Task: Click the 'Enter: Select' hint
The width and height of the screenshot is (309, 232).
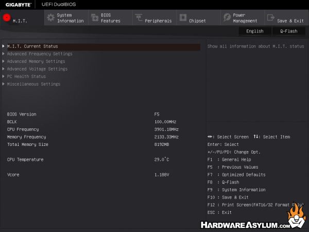Action: pyautogui.click(x=223, y=144)
